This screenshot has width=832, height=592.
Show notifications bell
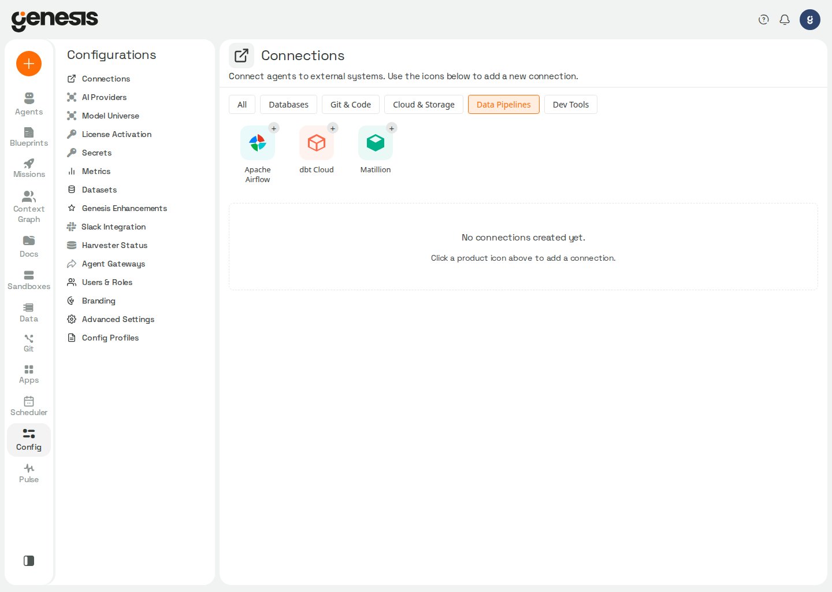pos(785,20)
